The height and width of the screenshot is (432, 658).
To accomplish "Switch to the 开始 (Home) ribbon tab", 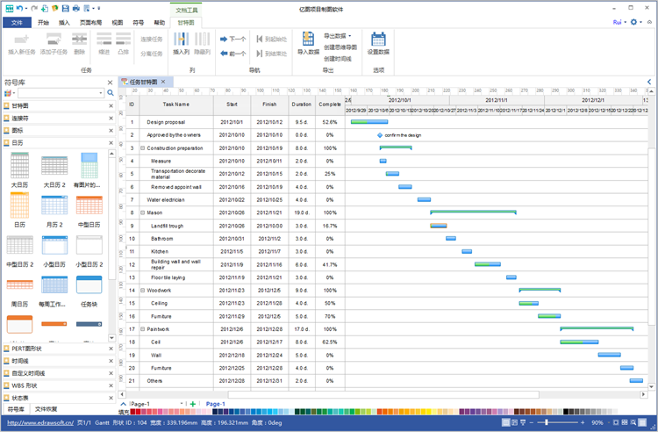I will 43,23.
